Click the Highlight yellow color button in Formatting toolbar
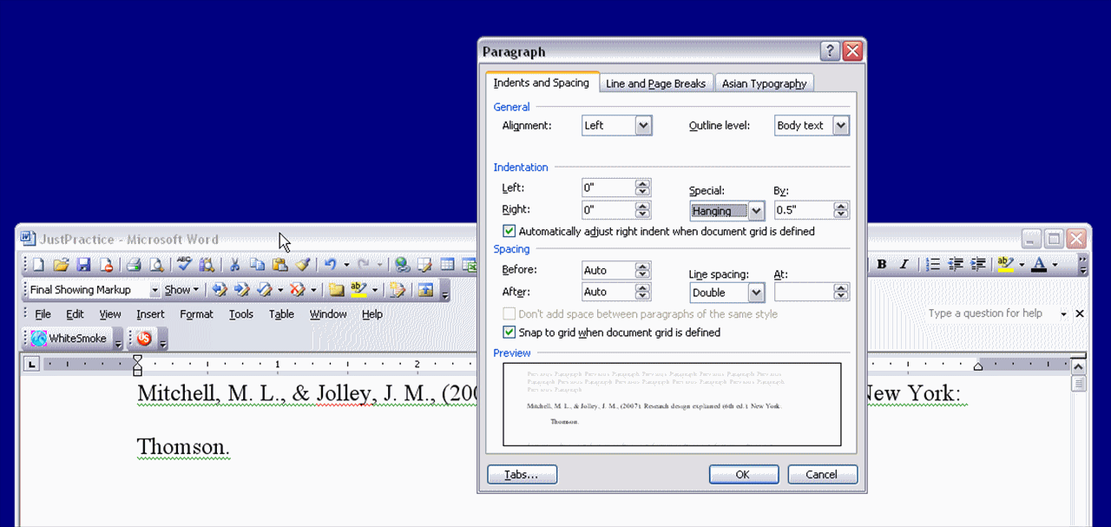 [1006, 265]
